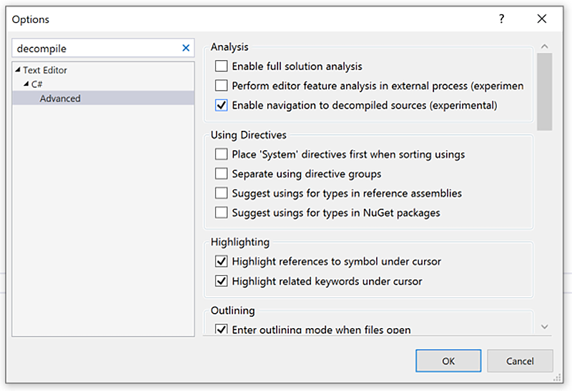Uncheck Highlight related keywords under cursor
Viewport: 572px width, 391px height.
[x=222, y=281]
